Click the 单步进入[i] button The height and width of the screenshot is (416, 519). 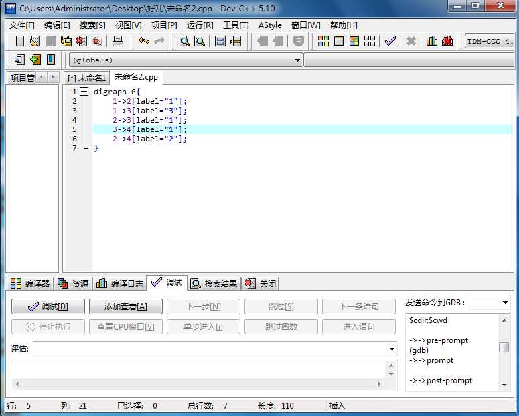click(x=204, y=327)
